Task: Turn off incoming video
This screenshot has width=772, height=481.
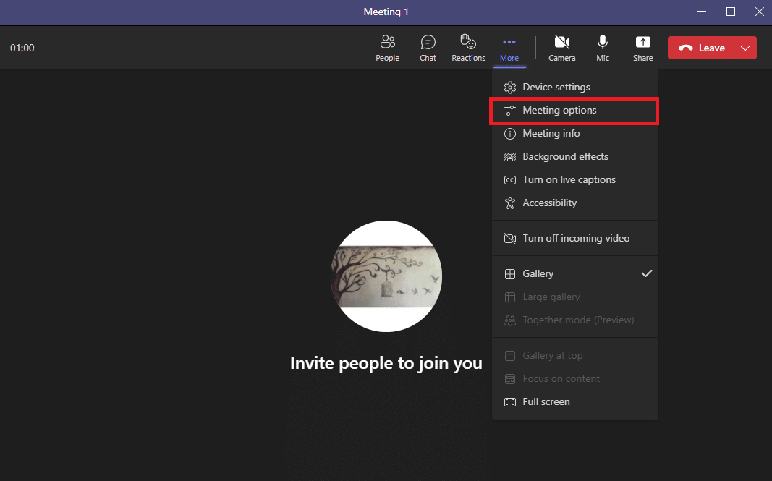Action: tap(575, 238)
